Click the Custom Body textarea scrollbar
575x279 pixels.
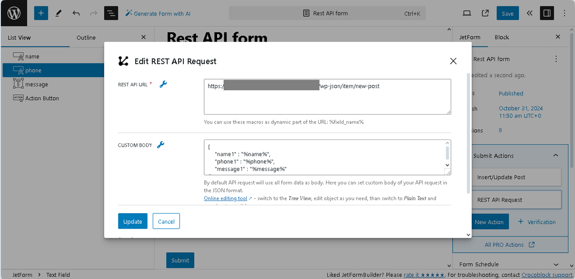[448, 152]
